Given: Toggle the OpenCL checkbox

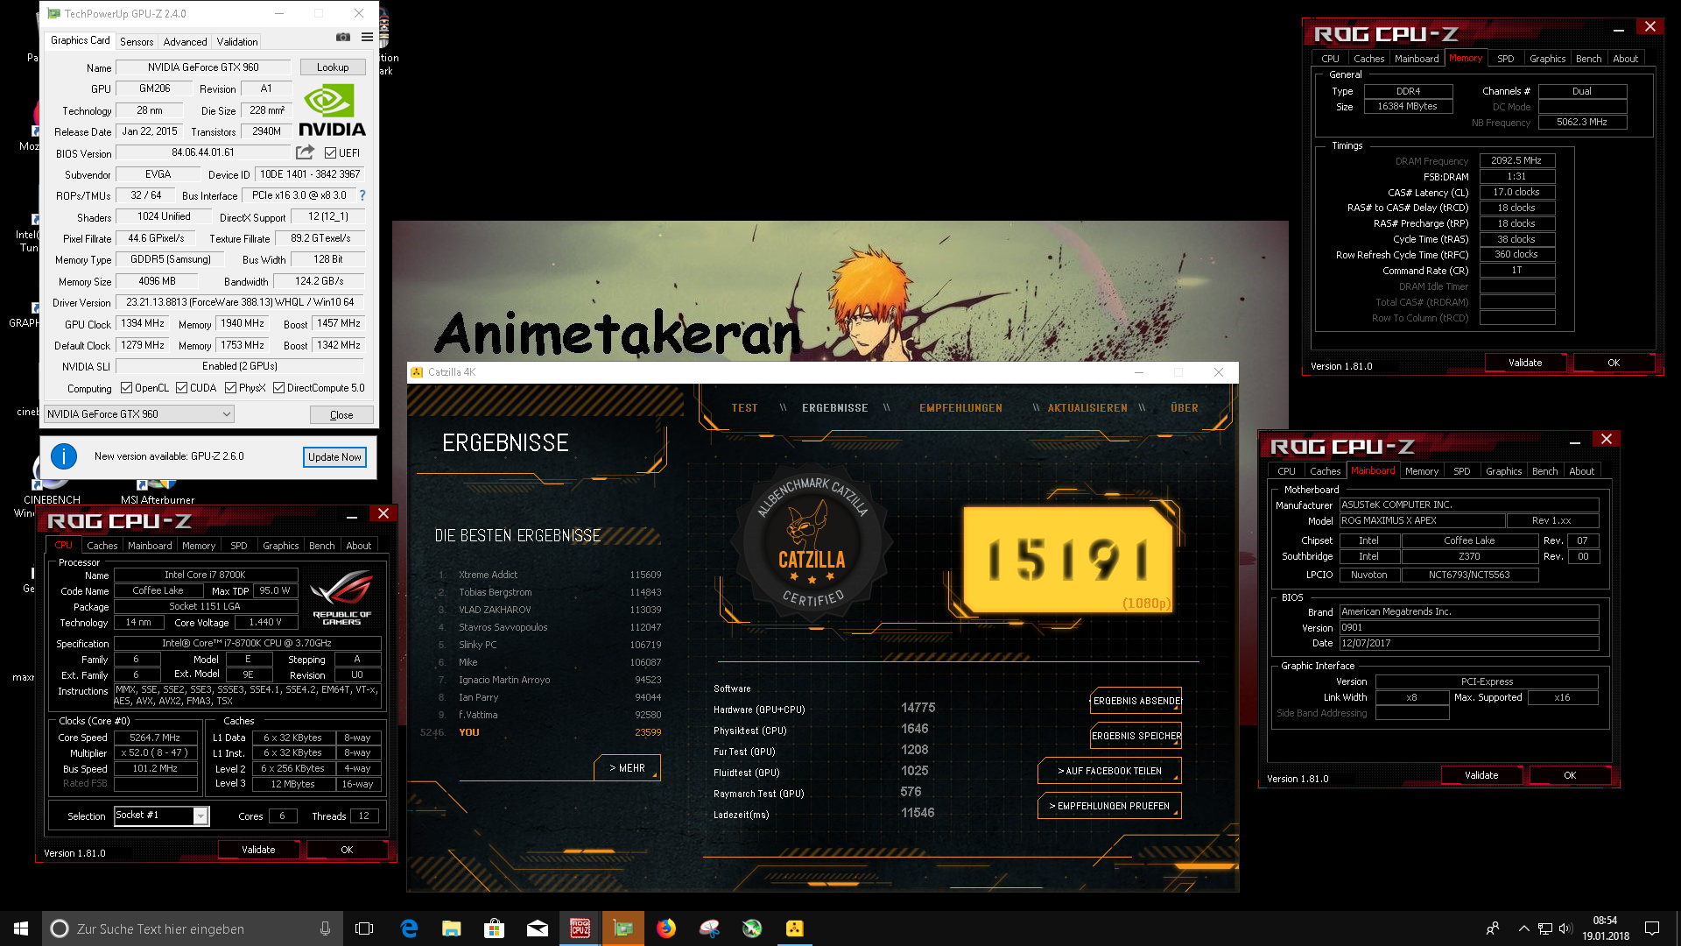Looking at the screenshot, I should click(127, 388).
